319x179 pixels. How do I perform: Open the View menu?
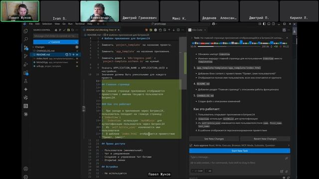tap(57, 24)
